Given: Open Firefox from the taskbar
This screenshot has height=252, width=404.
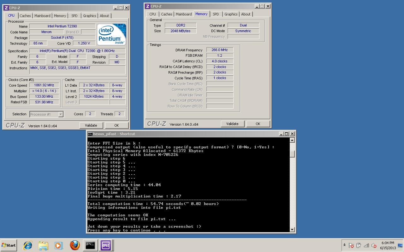Looking at the screenshot, I should point(75,245).
